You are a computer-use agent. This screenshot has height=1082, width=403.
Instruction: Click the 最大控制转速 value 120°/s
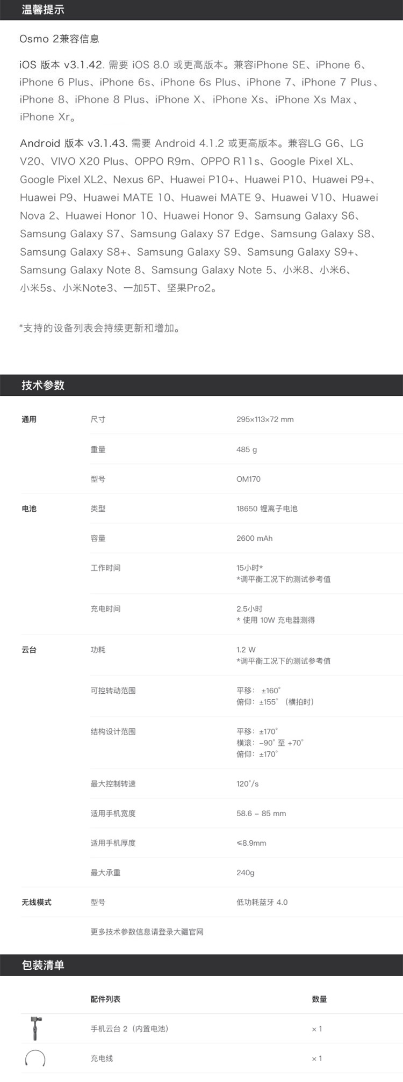point(247,783)
